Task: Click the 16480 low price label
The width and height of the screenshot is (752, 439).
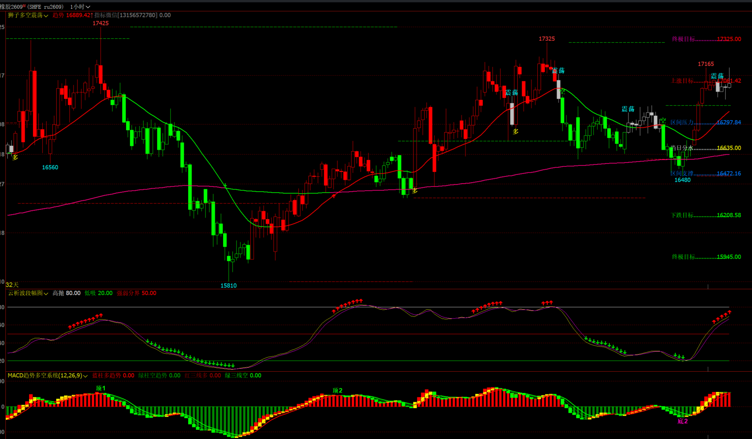Action: (x=682, y=180)
